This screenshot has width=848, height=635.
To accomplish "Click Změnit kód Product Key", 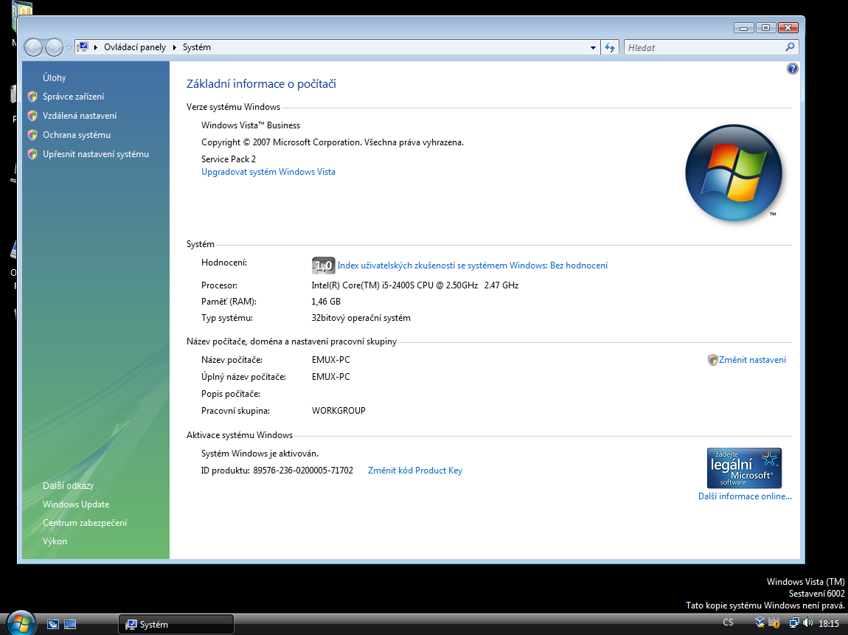I will pos(415,470).
